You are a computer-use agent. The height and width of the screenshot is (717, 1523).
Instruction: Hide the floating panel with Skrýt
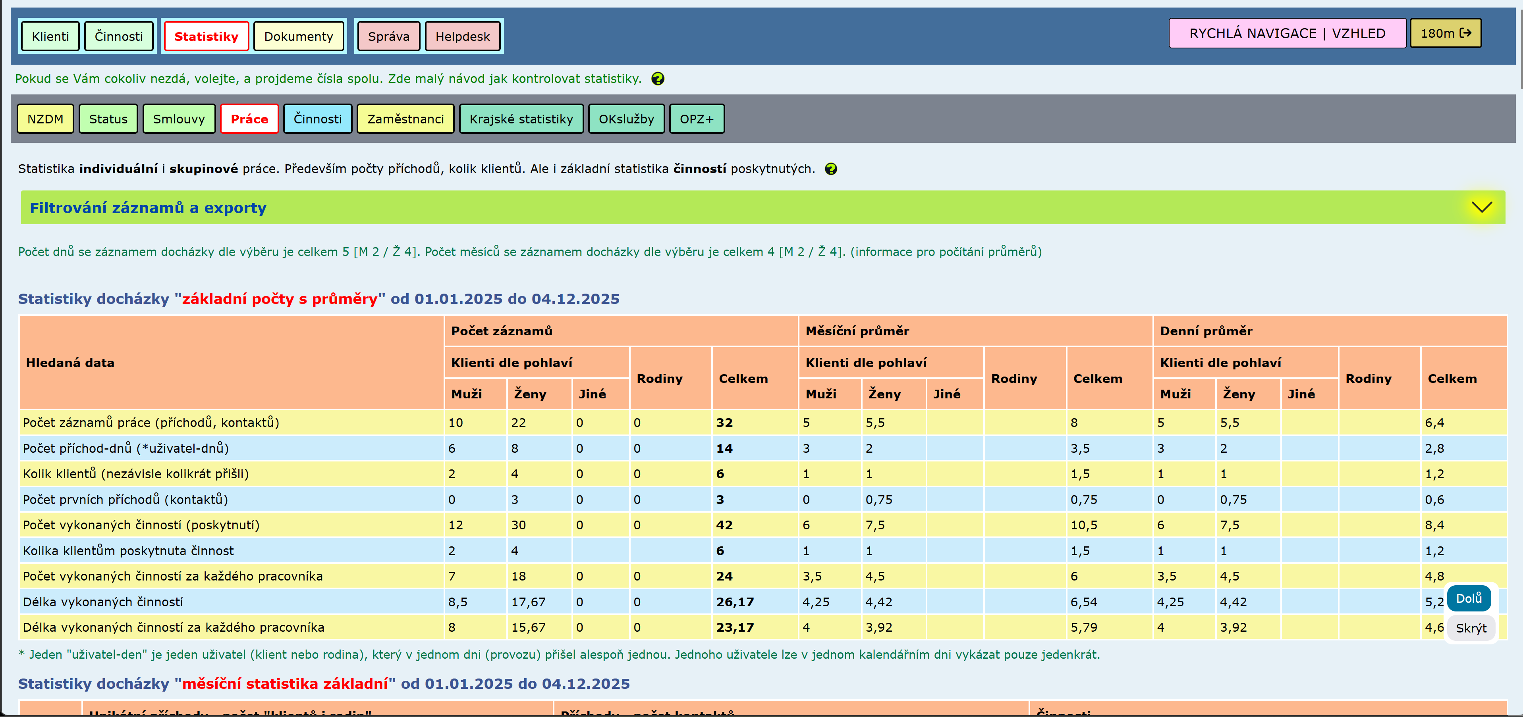(x=1471, y=629)
